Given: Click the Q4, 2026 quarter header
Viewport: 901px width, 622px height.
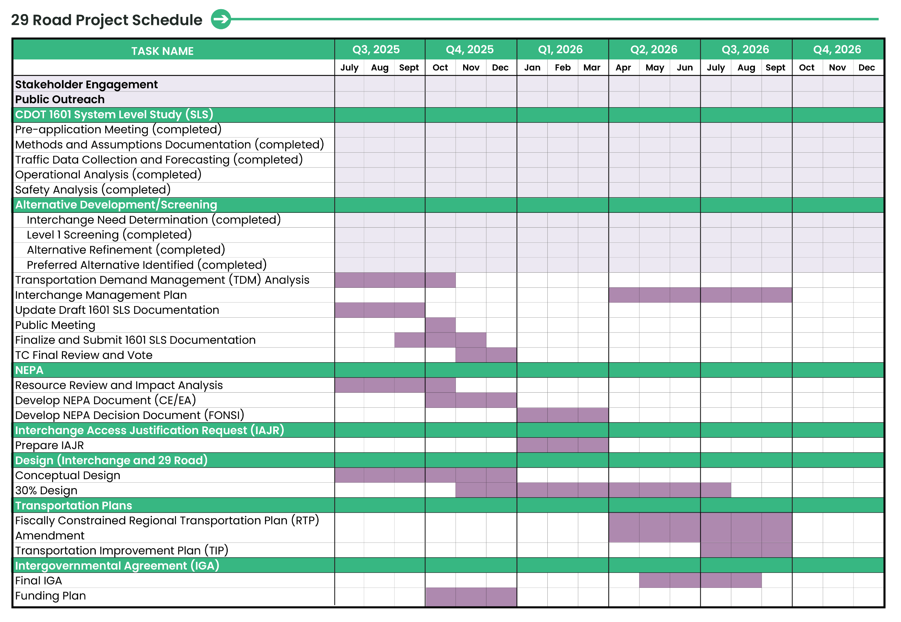Looking at the screenshot, I should pyautogui.click(x=837, y=50).
